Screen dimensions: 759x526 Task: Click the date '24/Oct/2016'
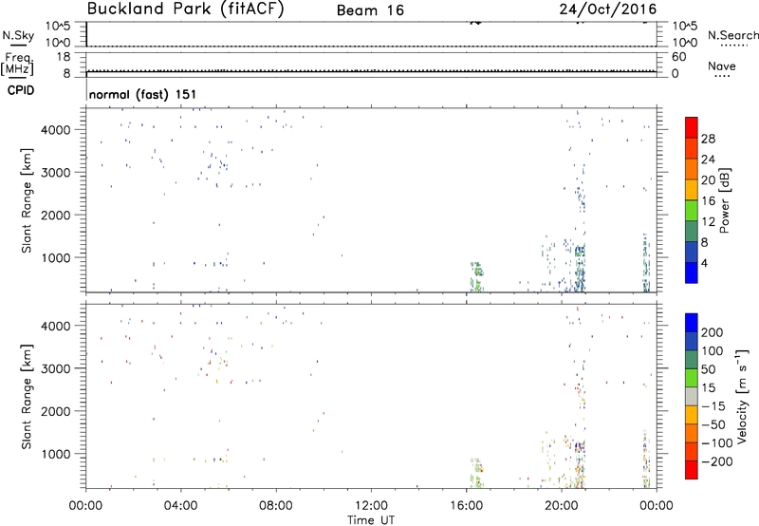tap(608, 9)
